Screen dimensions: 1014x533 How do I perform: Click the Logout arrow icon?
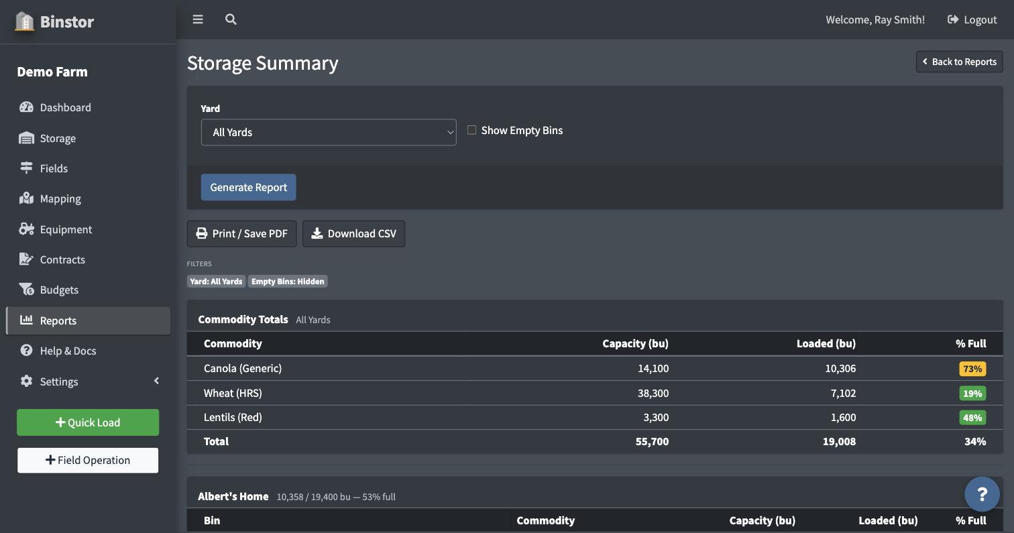click(x=953, y=19)
